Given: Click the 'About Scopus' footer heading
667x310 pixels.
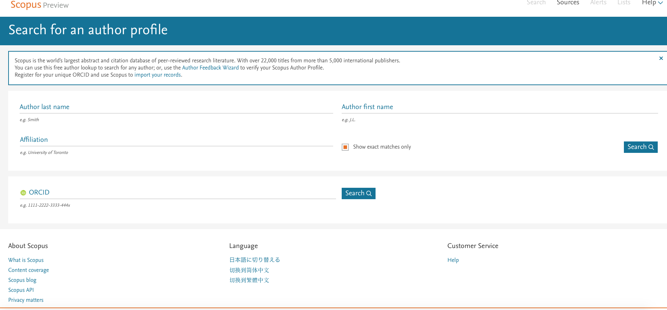Looking at the screenshot, I should (28, 246).
